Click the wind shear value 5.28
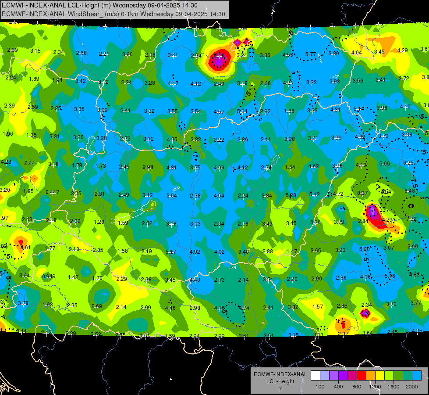The width and height of the screenshot is (429, 395). 291,195
